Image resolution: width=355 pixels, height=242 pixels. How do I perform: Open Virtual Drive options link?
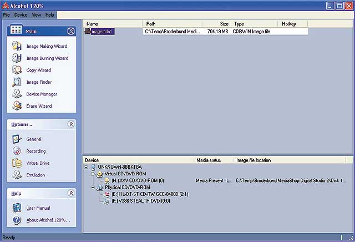(x=38, y=163)
